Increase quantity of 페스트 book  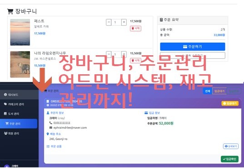point(124,22)
